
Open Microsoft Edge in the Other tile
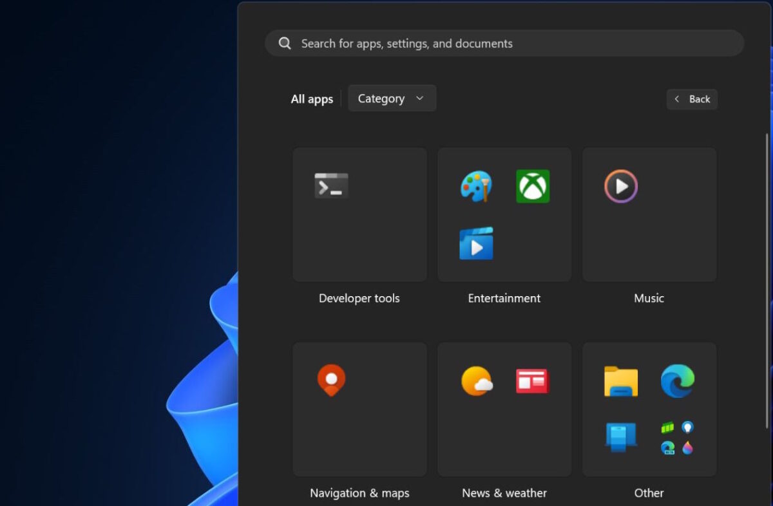pos(678,380)
